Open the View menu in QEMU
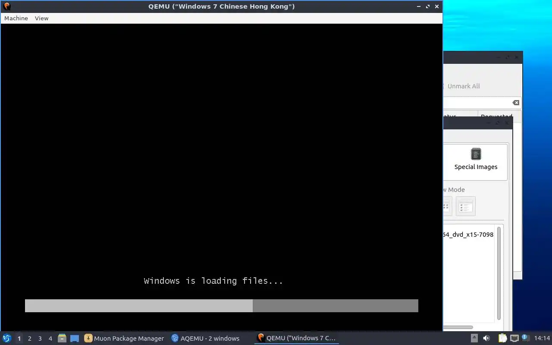 click(41, 18)
